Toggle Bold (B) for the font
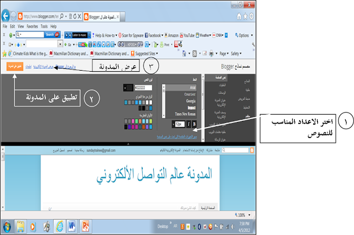 click(194, 124)
